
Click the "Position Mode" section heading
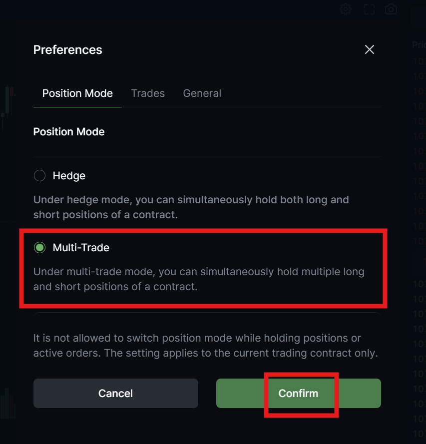click(x=69, y=132)
